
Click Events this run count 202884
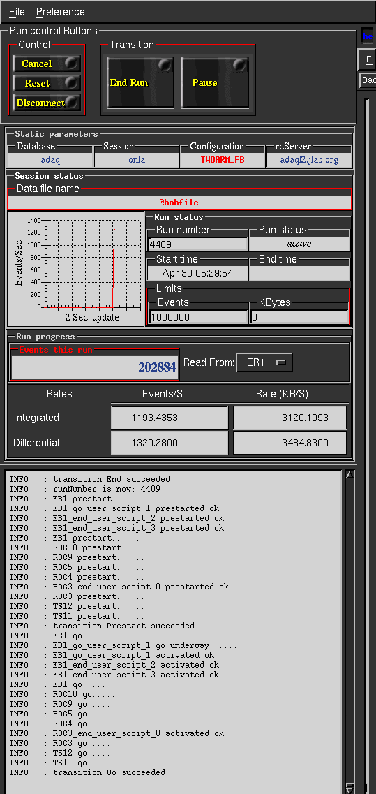coord(95,367)
